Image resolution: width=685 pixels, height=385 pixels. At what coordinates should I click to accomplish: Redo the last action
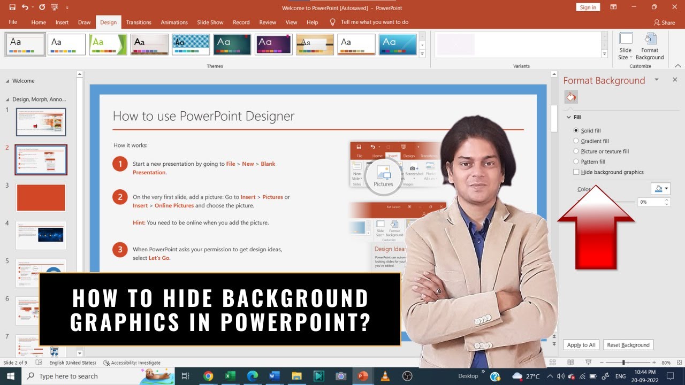tap(42, 7)
